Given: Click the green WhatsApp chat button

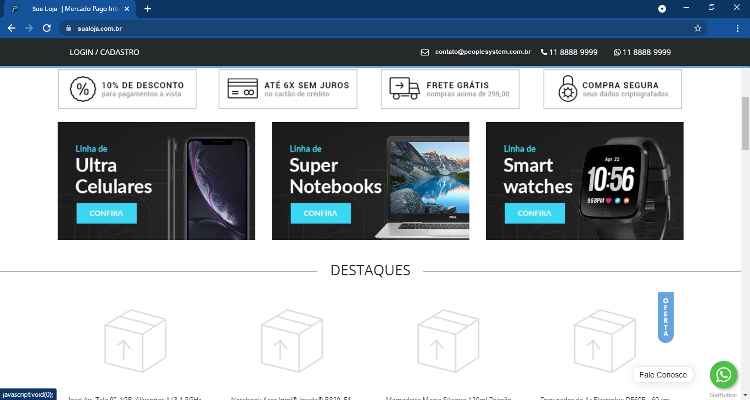Looking at the screenshot, I should point(723,375).
